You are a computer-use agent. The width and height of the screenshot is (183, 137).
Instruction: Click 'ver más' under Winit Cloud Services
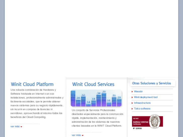pyautogui.click(x=76, y=135)
